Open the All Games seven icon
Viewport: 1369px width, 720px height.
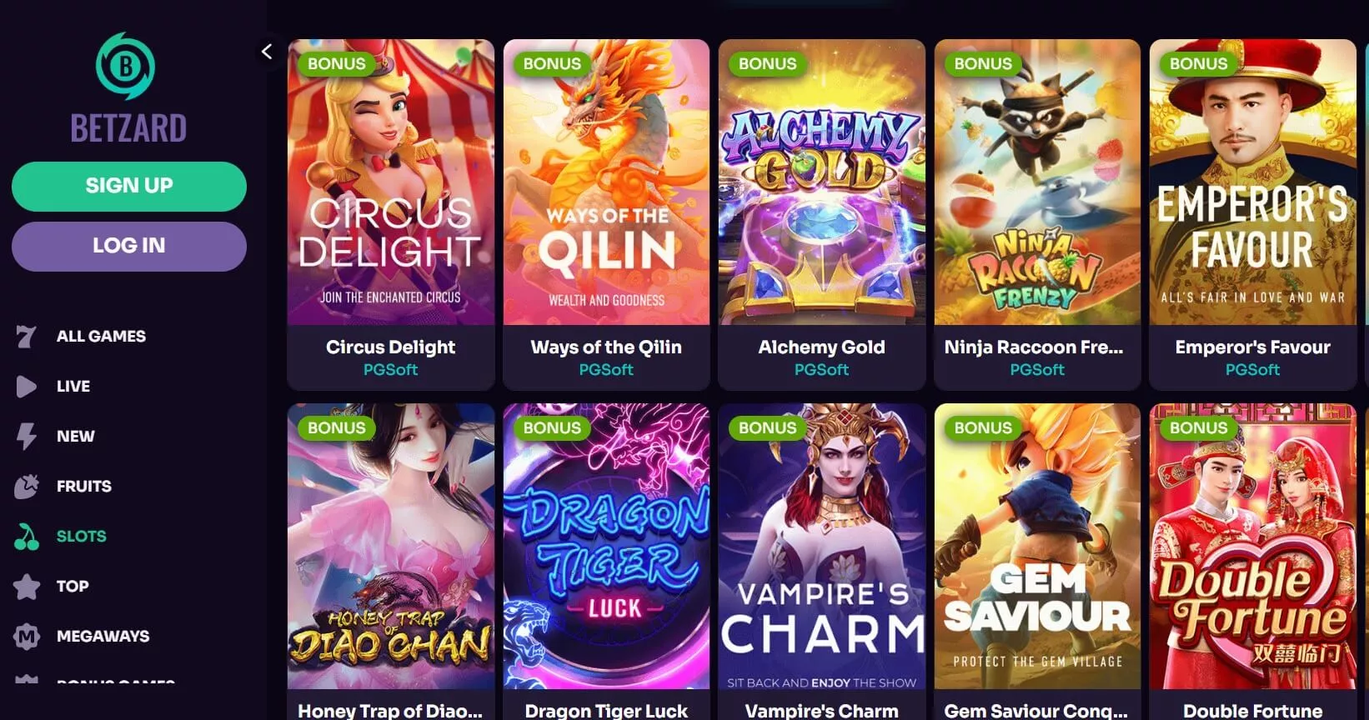pos(26,337)
